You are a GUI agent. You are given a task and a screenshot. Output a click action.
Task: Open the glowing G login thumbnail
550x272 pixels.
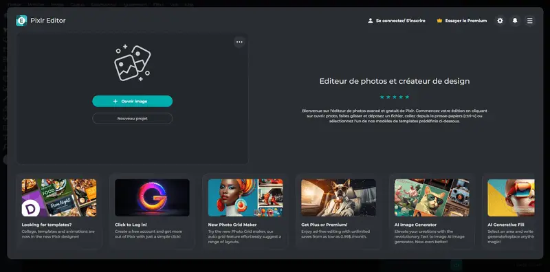(152, 198)
